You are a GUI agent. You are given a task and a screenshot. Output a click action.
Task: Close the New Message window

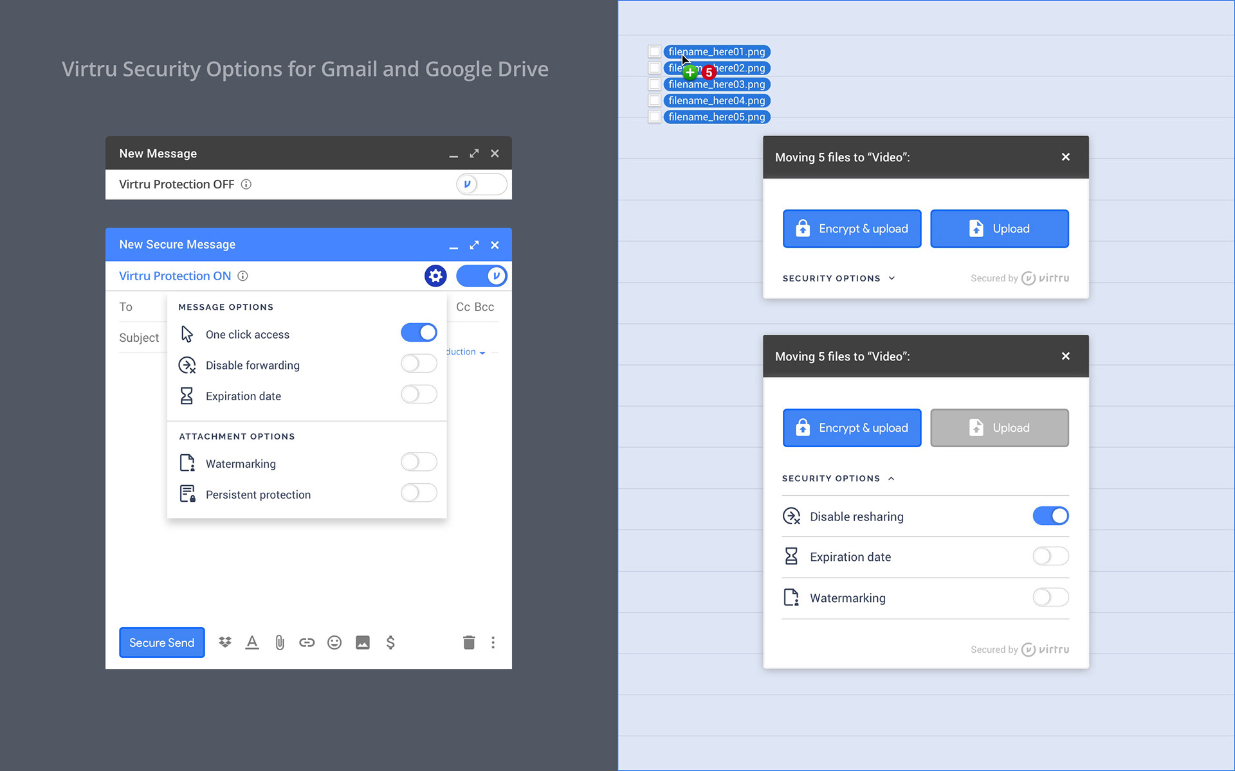[x=495, y=154]
